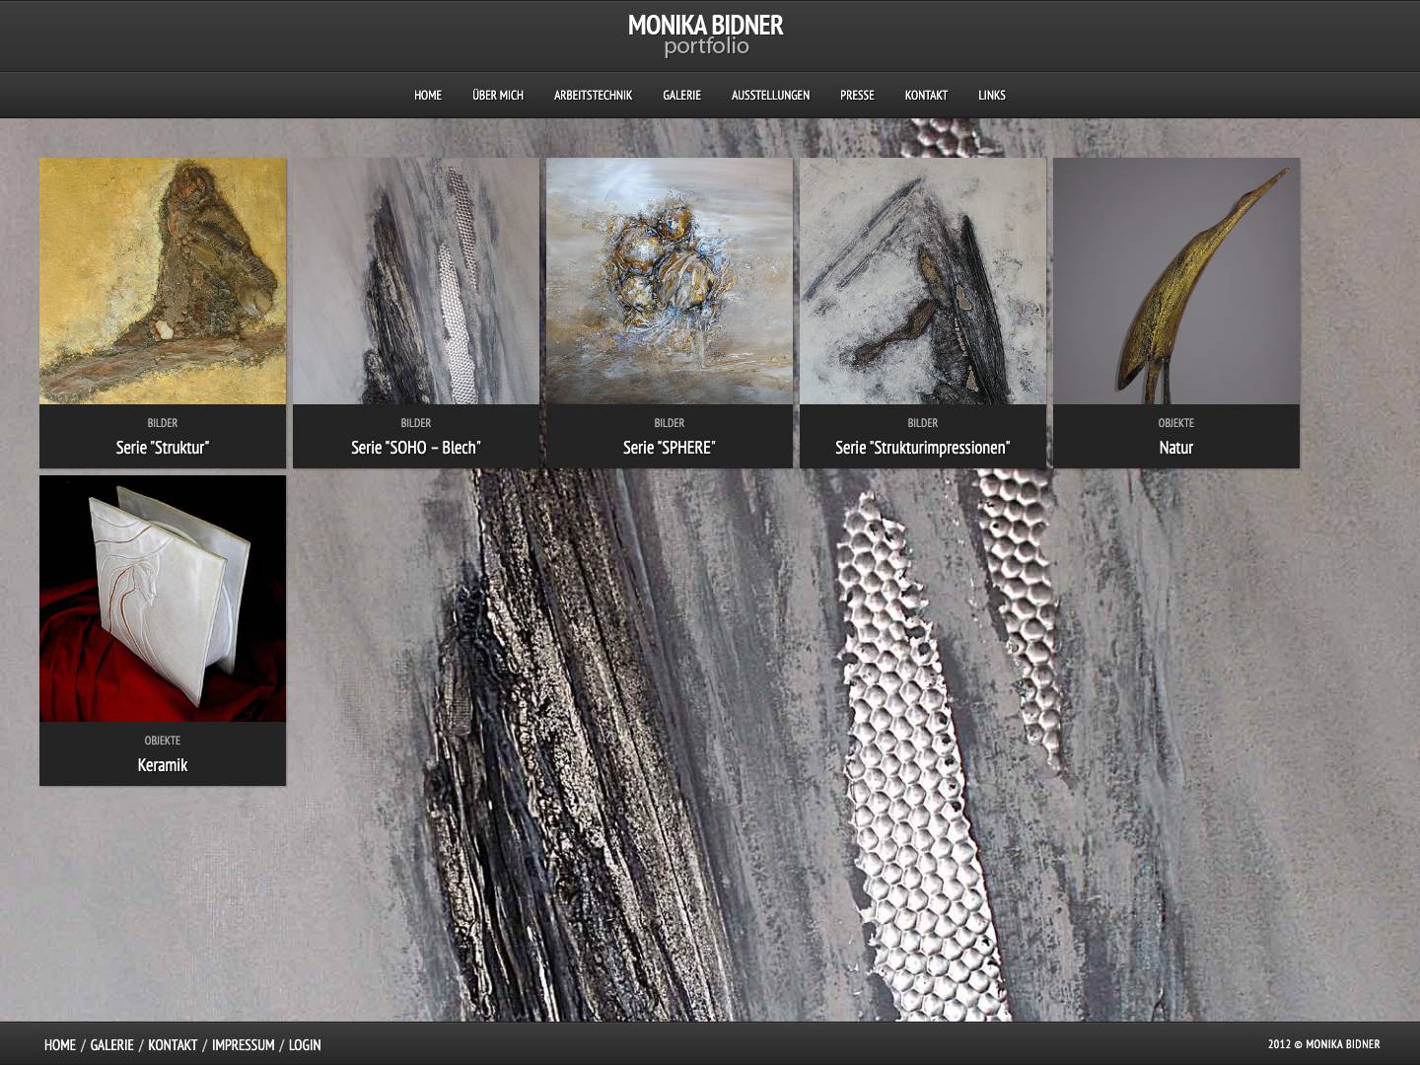Open KONTAKT from the footer
Image resolution: width=1420 pixels, height=1065 pixels.
coord(173,1044)
